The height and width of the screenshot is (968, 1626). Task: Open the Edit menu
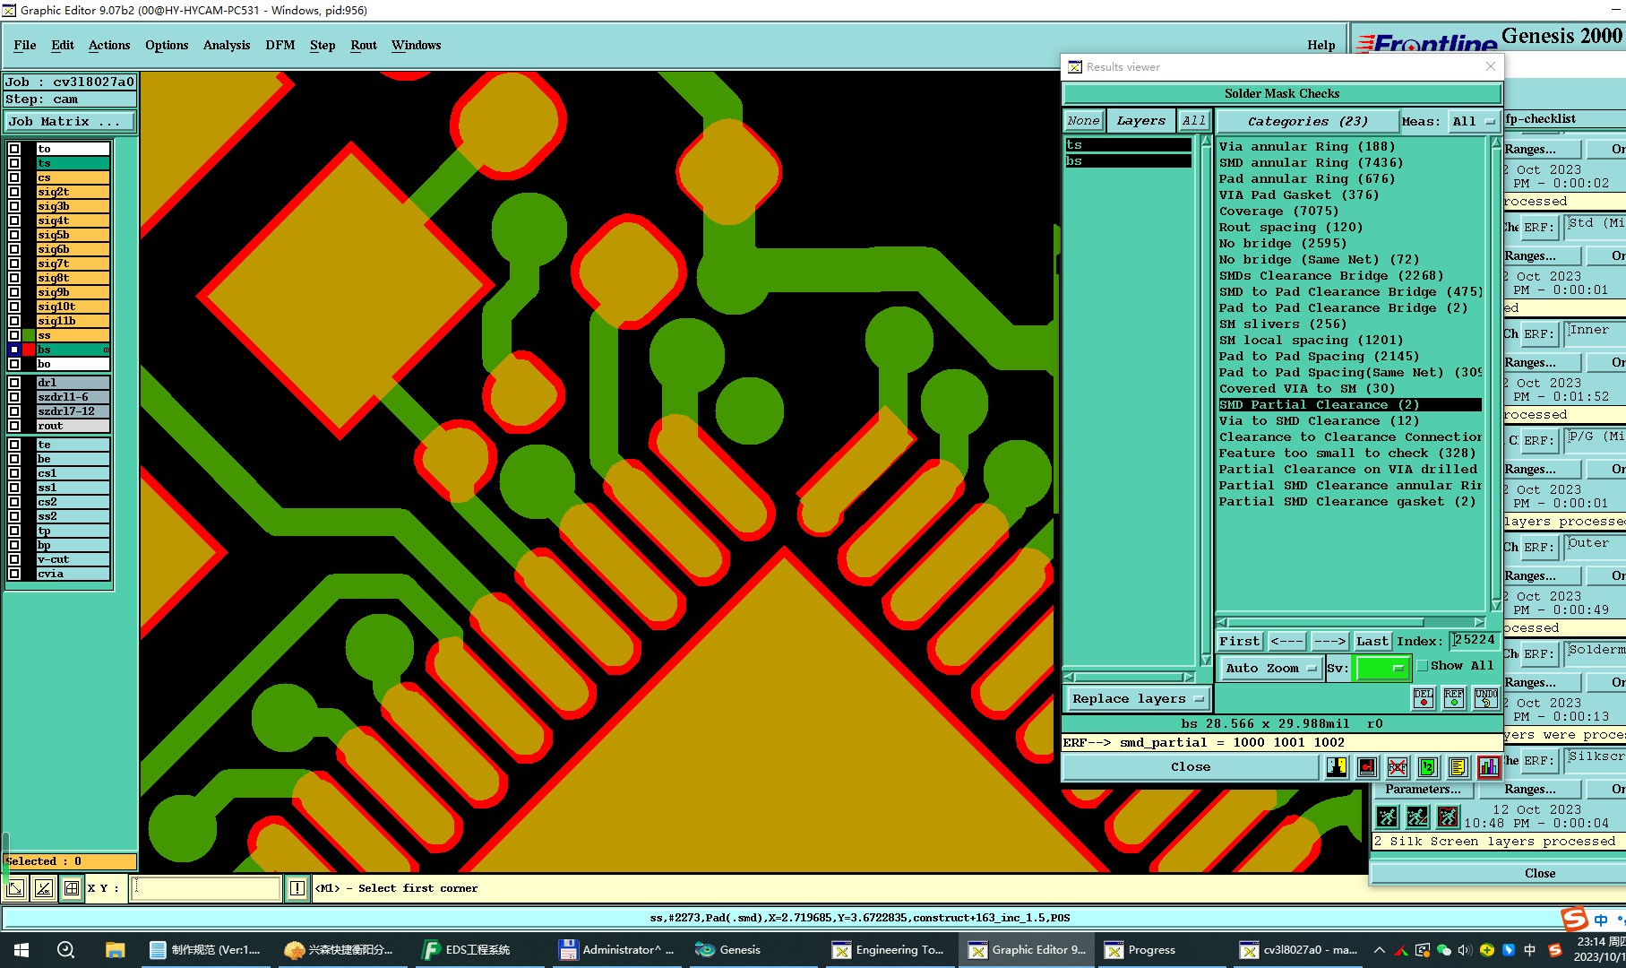click(63, 45)
